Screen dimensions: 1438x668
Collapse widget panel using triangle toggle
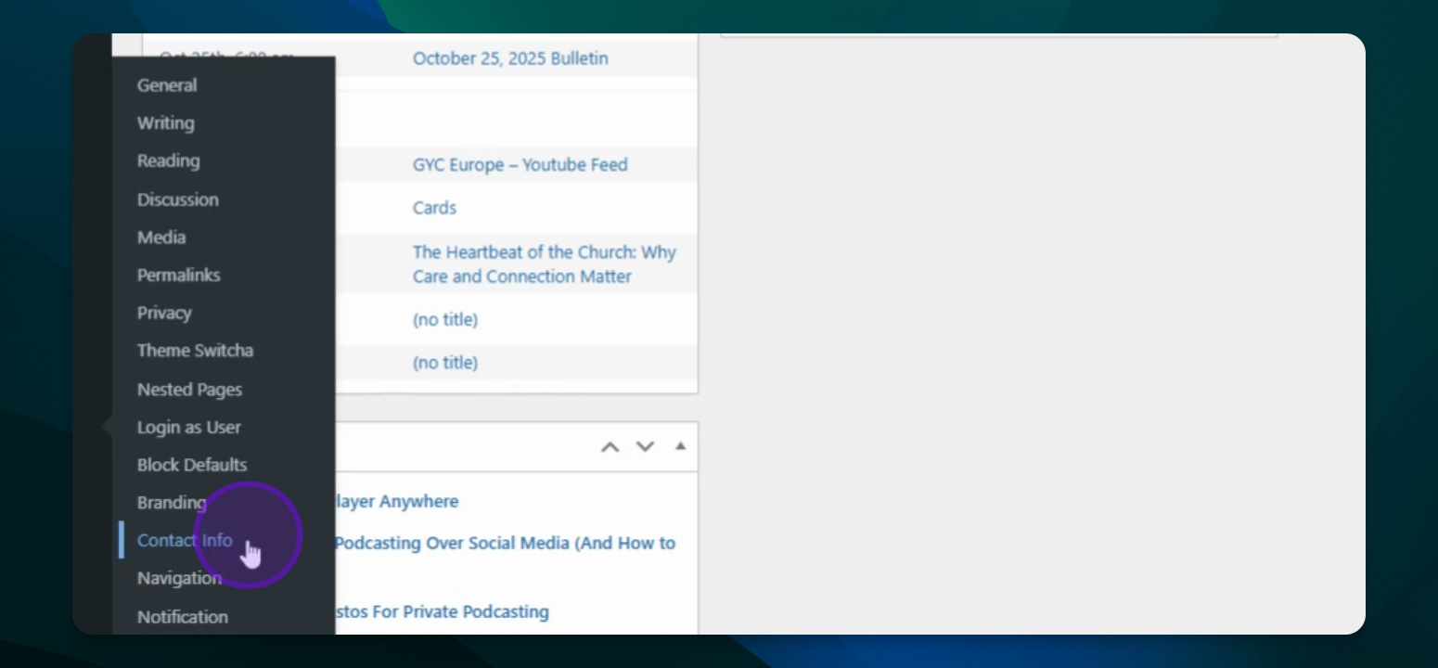[x=680, y=446]
